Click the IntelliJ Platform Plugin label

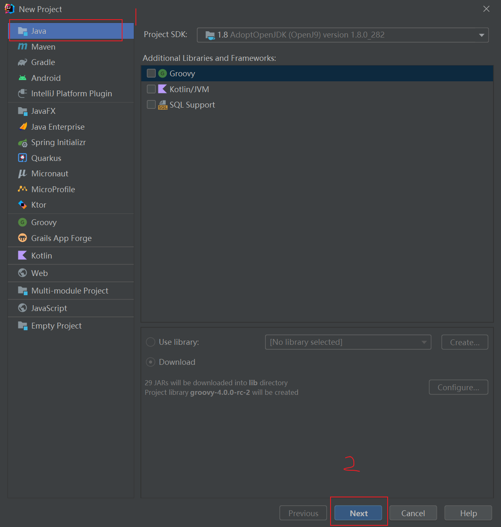pos(72,94)
